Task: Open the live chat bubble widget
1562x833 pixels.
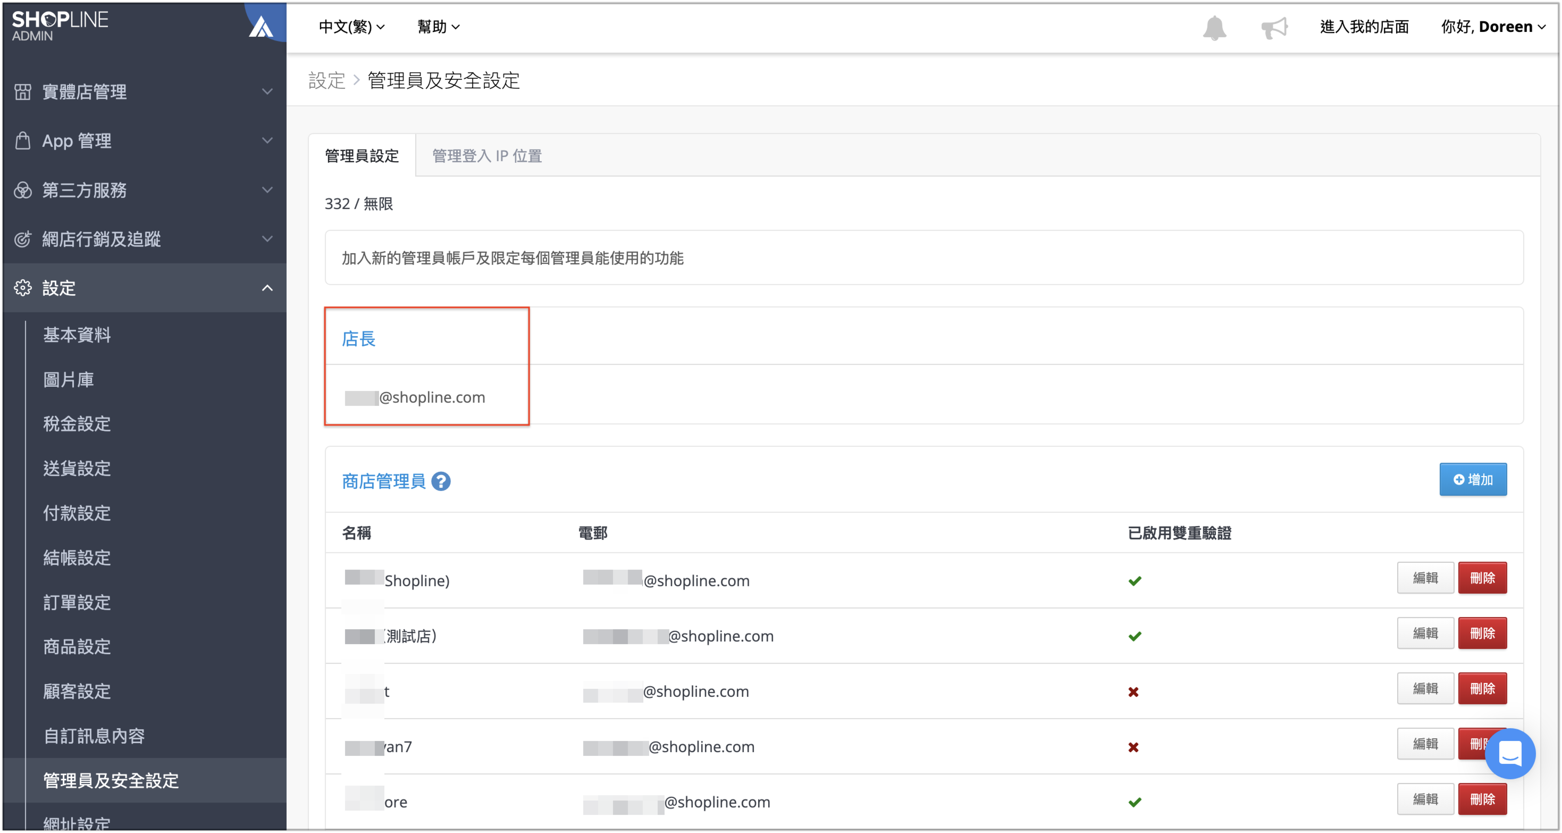Action: pos(1509,753)
